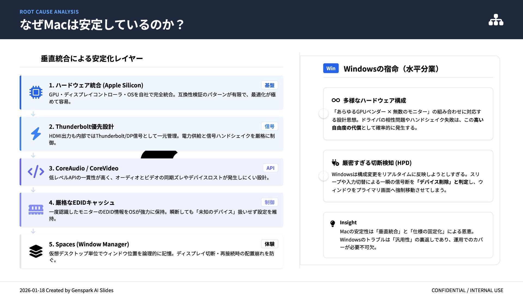Click the 'なぜMacは安定しているのか？' slide title
The width and height of the screenshot is (523, 294).
(102, 24)
